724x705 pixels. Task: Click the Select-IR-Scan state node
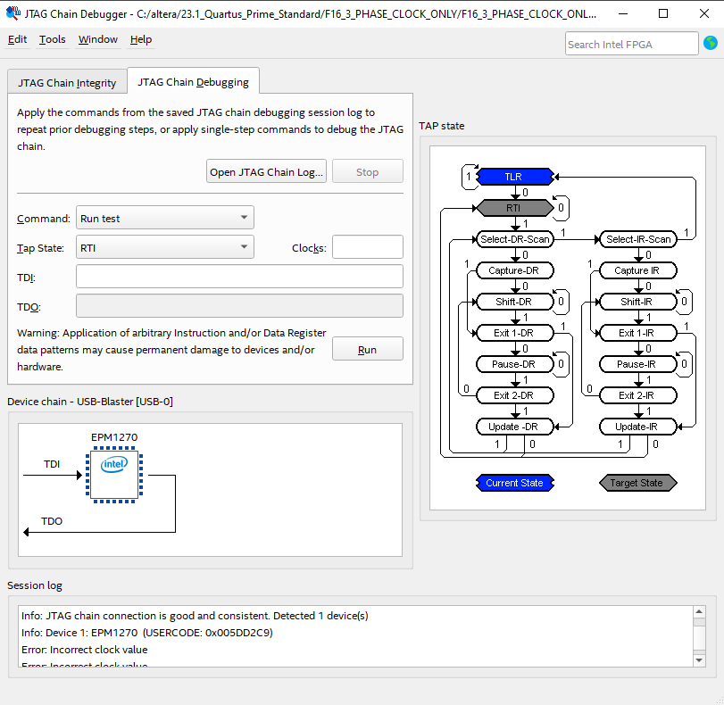point(638,239)
